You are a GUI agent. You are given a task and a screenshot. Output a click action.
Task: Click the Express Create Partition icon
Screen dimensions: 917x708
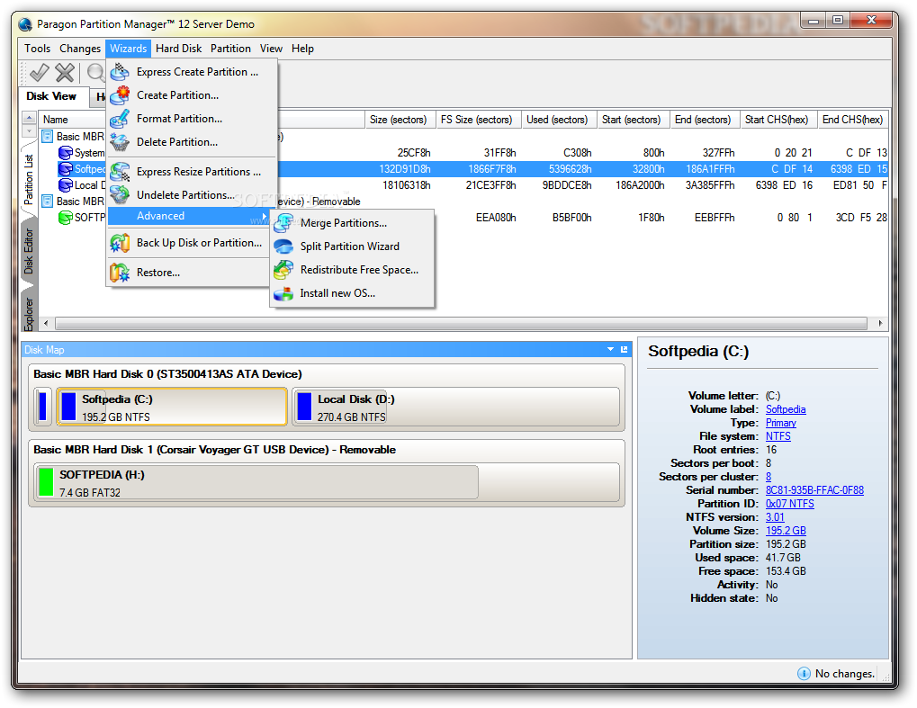120,72
